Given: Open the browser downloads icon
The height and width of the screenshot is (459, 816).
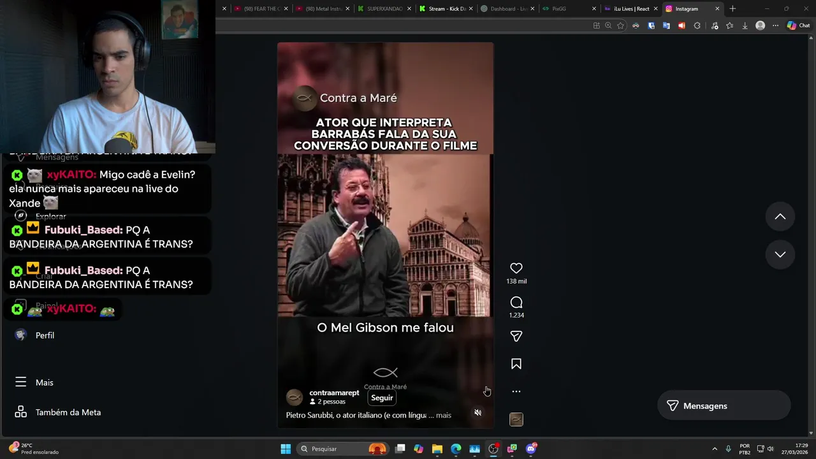Looking at the screenshot, I should coord(745,25).
